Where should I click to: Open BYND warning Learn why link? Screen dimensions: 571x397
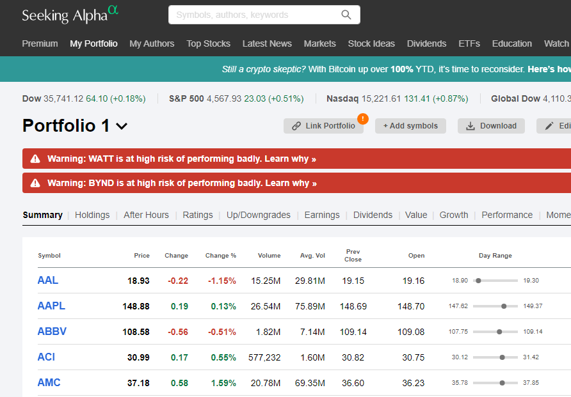tap(291, 183)
